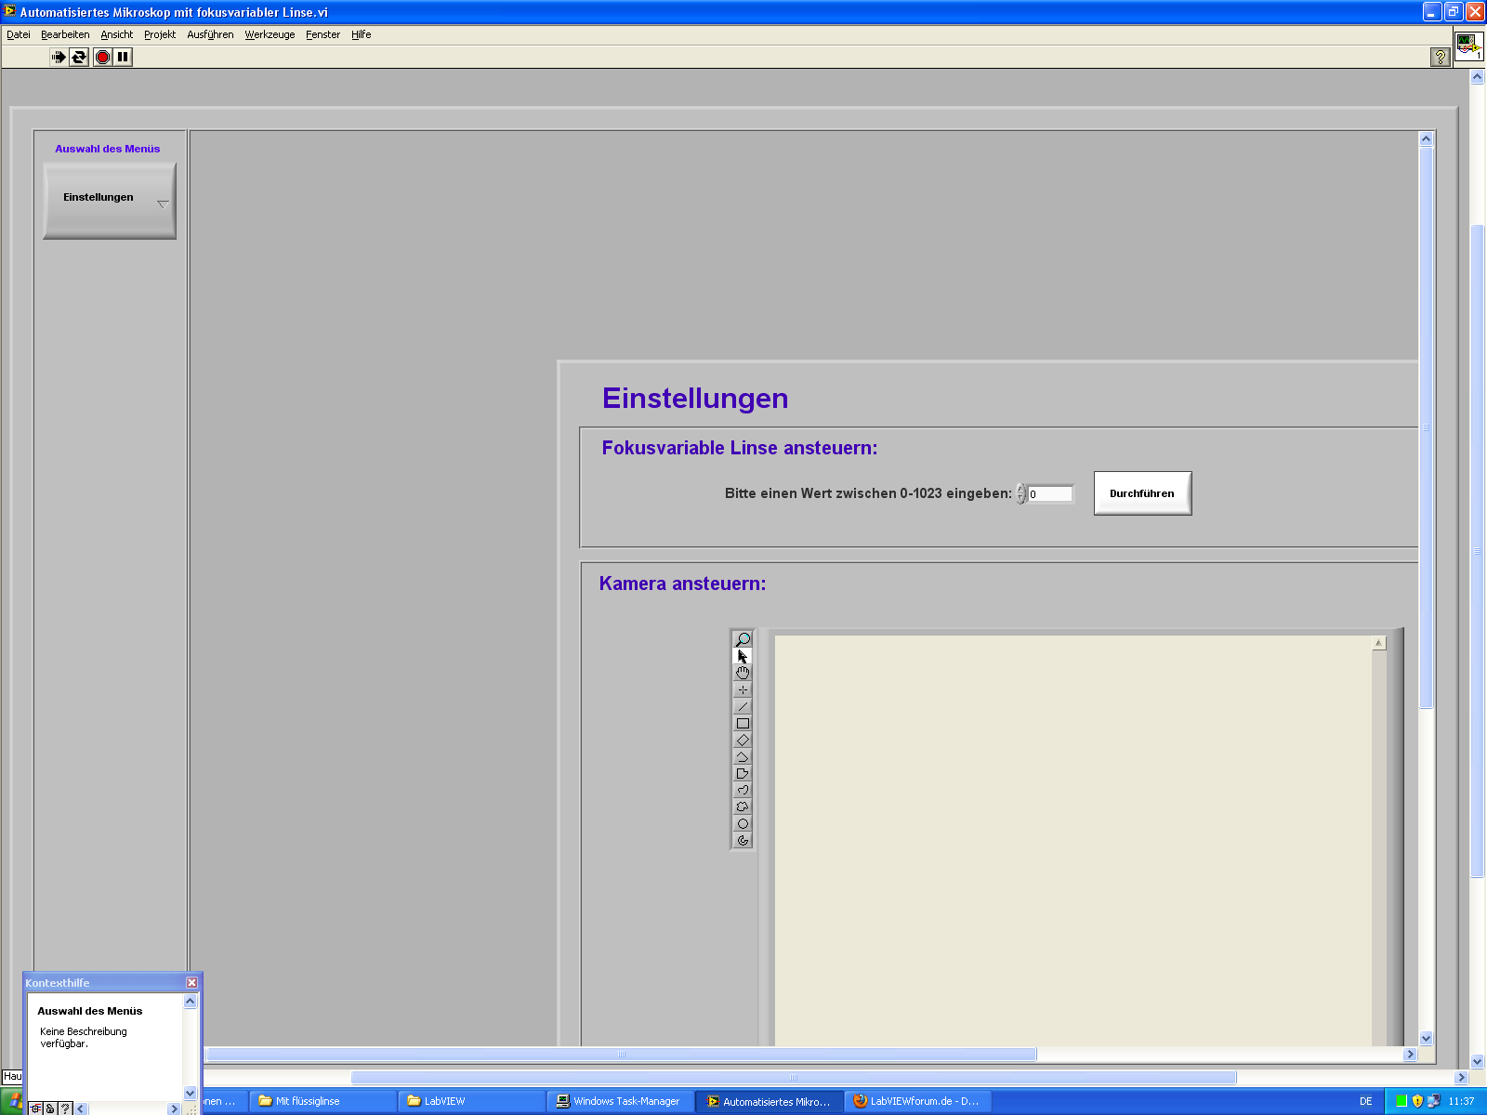Open the Ansicht menu
This screenshot has height=1115, width=1487.
117,34
